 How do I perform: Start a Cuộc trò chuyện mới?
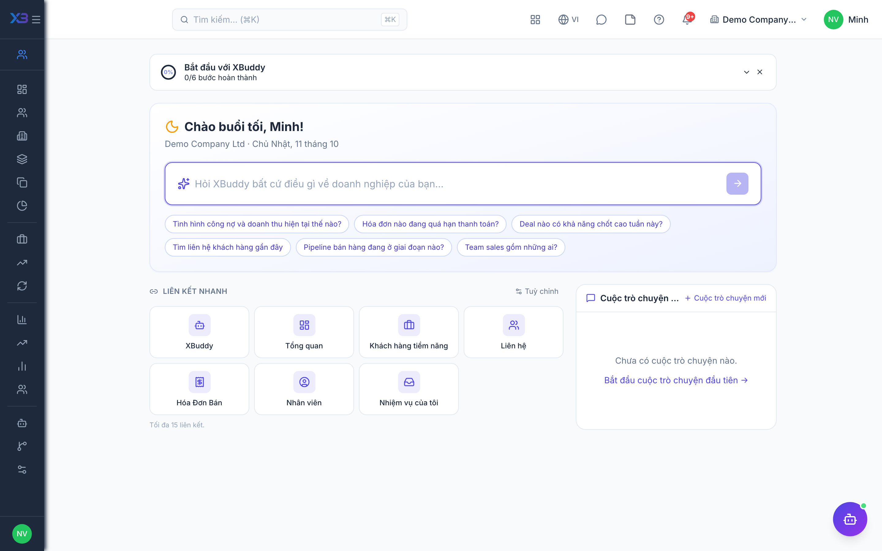click(725, 298)
